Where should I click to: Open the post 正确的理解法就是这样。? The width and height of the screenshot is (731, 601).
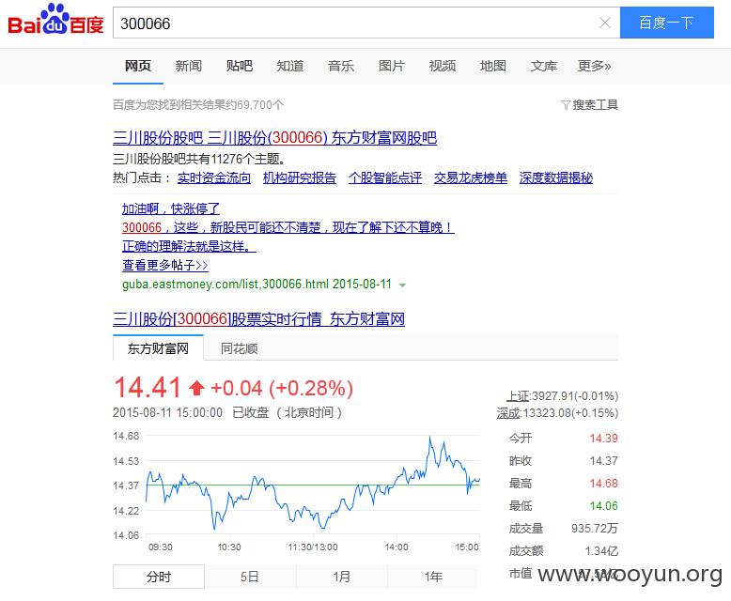[x=189, y=246]
